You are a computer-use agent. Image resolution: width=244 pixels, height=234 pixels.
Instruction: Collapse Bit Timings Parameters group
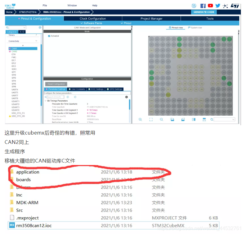46,101
